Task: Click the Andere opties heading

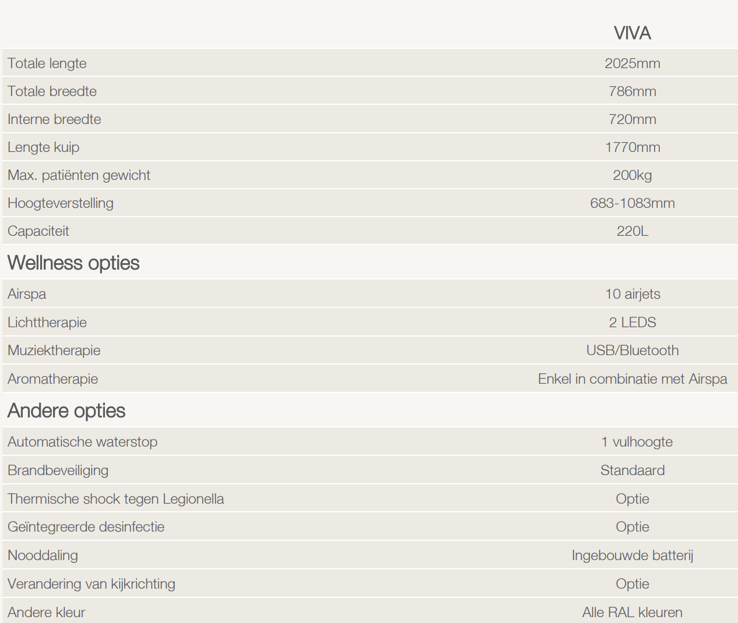Action: pyautogui.click(x=66, y=411)
